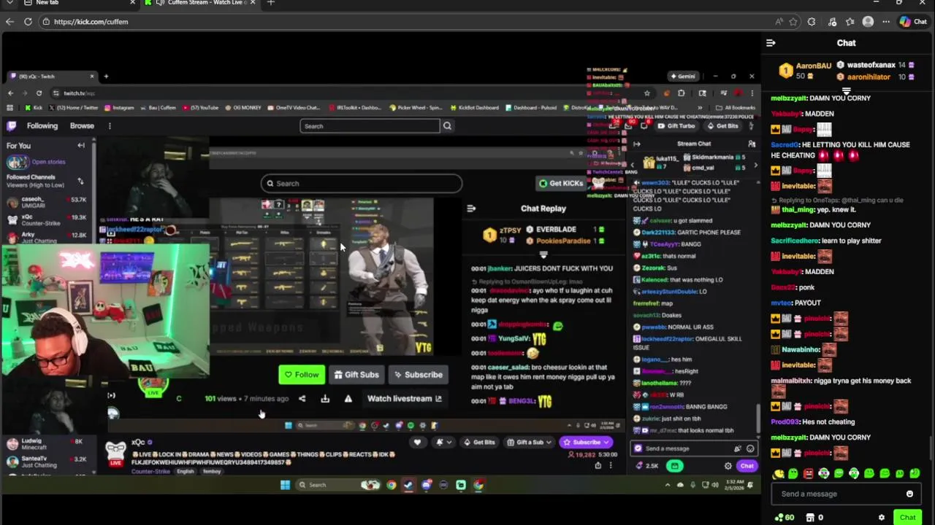Report warning icon under clip in stream
Image resolution: width=935 pixels, height=525 pixels.
pyautogui.click(x=348, y=399)
